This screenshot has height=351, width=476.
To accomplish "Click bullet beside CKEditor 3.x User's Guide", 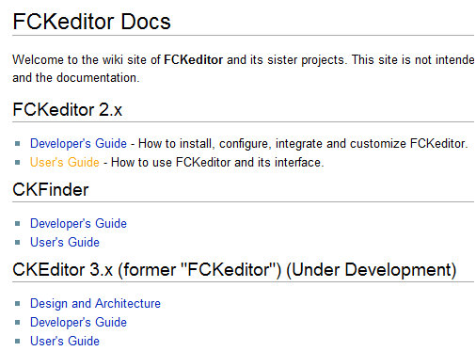I will [18, 342].
